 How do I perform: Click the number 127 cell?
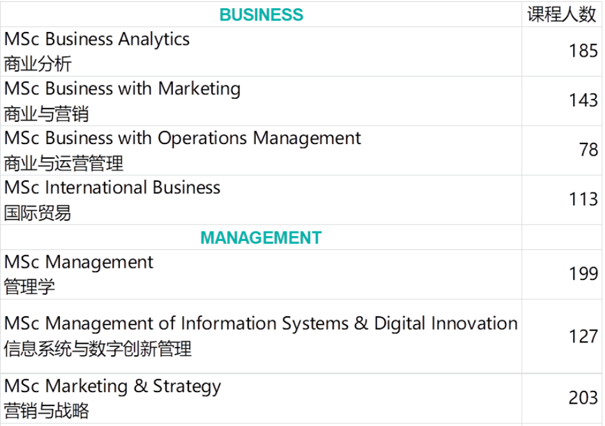pyautogui.click(x=583, y=336)
